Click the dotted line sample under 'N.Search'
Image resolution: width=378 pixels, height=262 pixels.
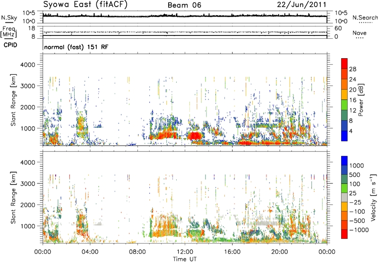[x=366, y=22]
